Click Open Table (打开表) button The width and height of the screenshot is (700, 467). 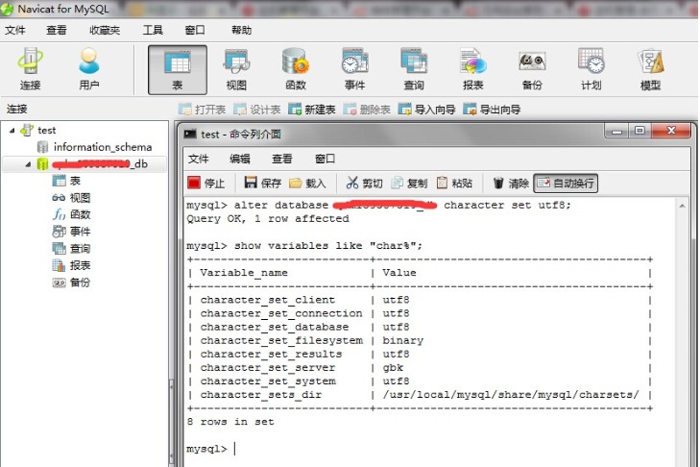coord(202,109)
